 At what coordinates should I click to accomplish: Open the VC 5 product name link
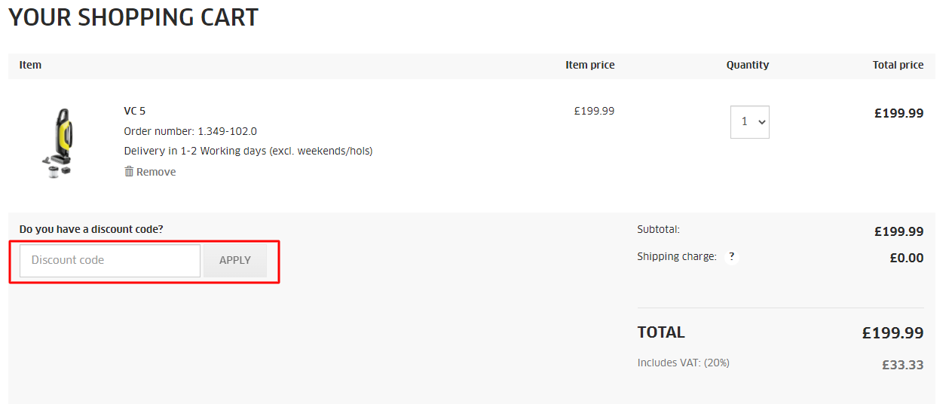135,111
